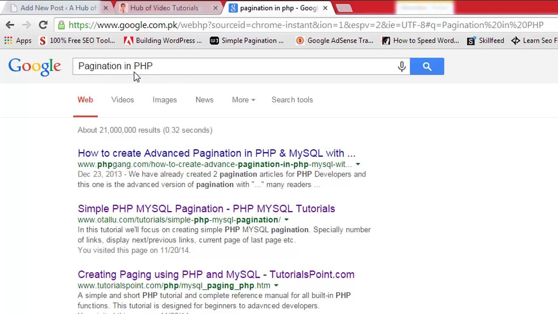Close the pagination in php Google tab

[x=325, y=8]
